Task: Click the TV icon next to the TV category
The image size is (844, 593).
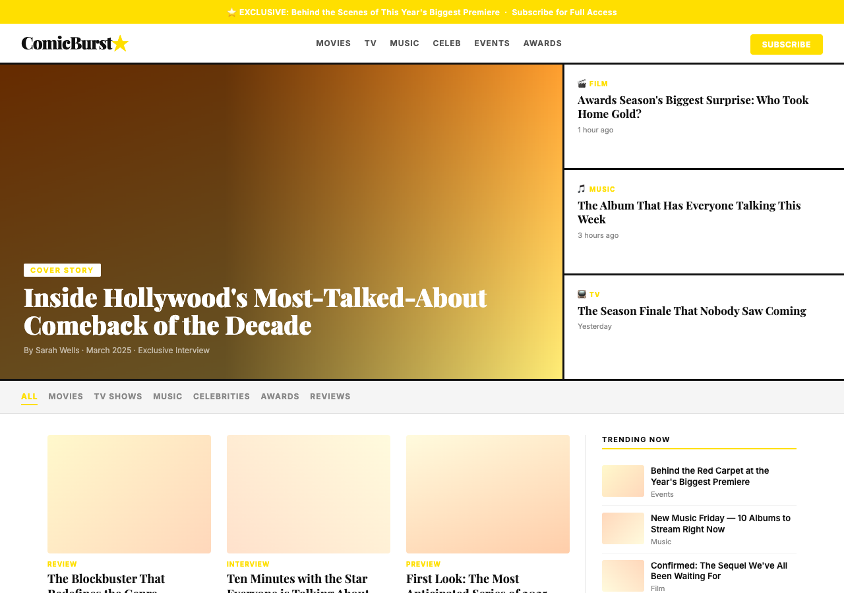Action: coord(581,295)
